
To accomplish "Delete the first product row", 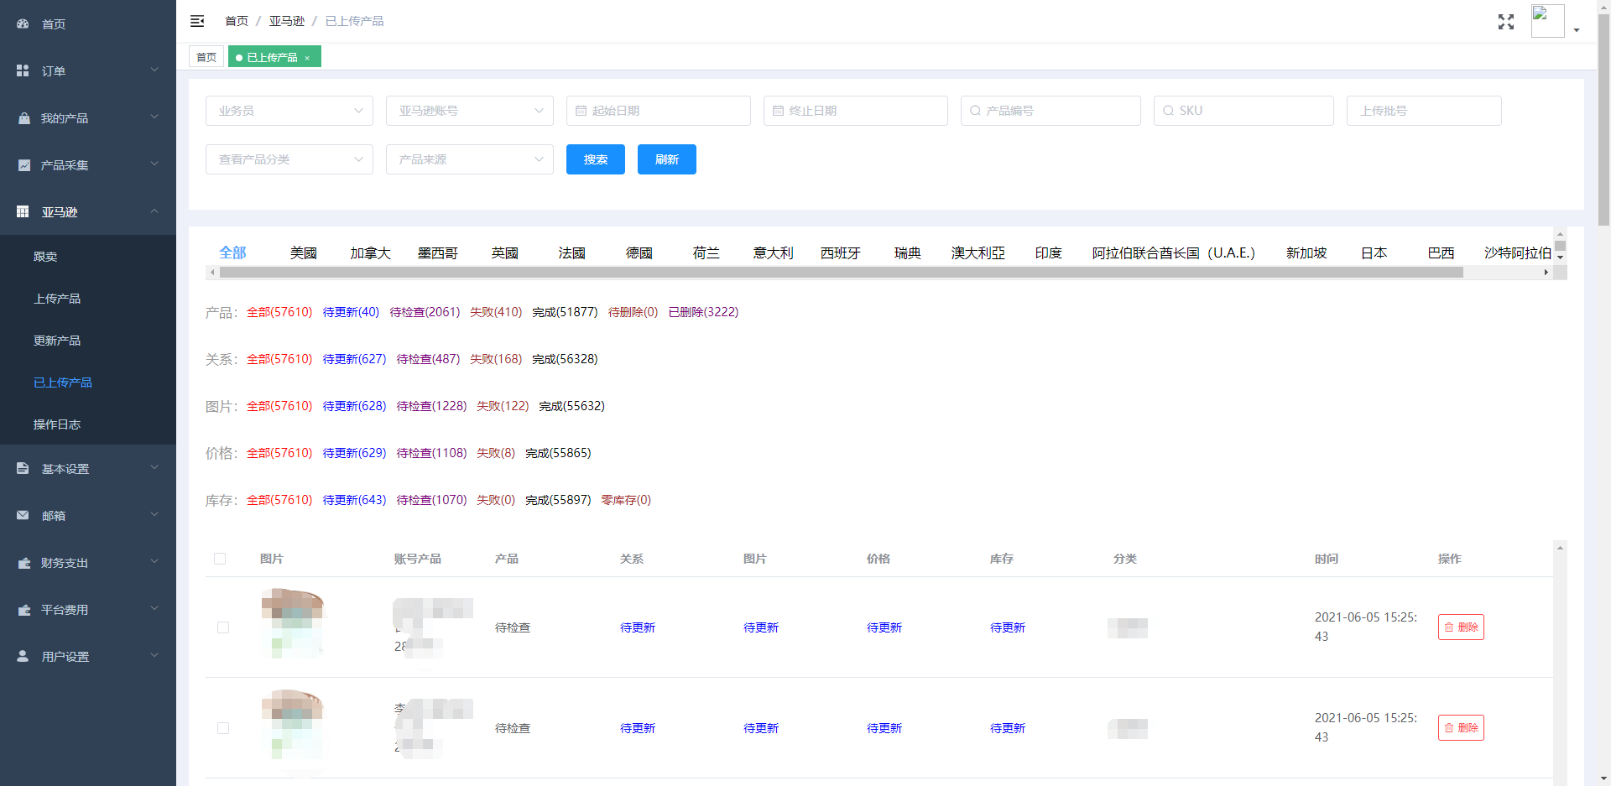I will click(1460, 627).
